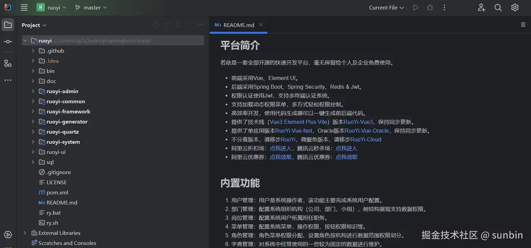Open the Vue3 Element Plus Vite link
The image size is (531, 248).
(x=298, y=122)
